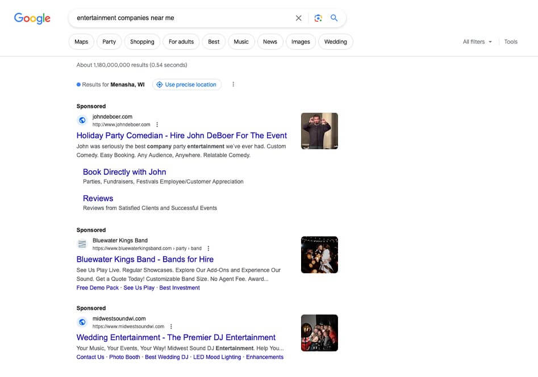Open three-dot menu beside johndeboer.com URL

pyautogui.click(x=157, y=125)
